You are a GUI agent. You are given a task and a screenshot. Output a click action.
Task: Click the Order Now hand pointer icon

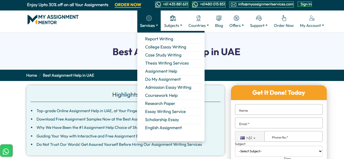point(284,18)
